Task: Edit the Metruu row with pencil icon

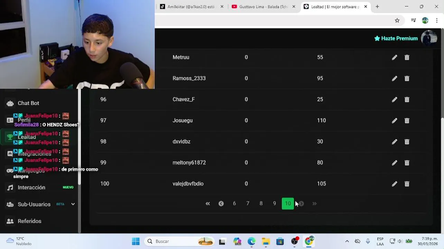Action: pos(395,57)
